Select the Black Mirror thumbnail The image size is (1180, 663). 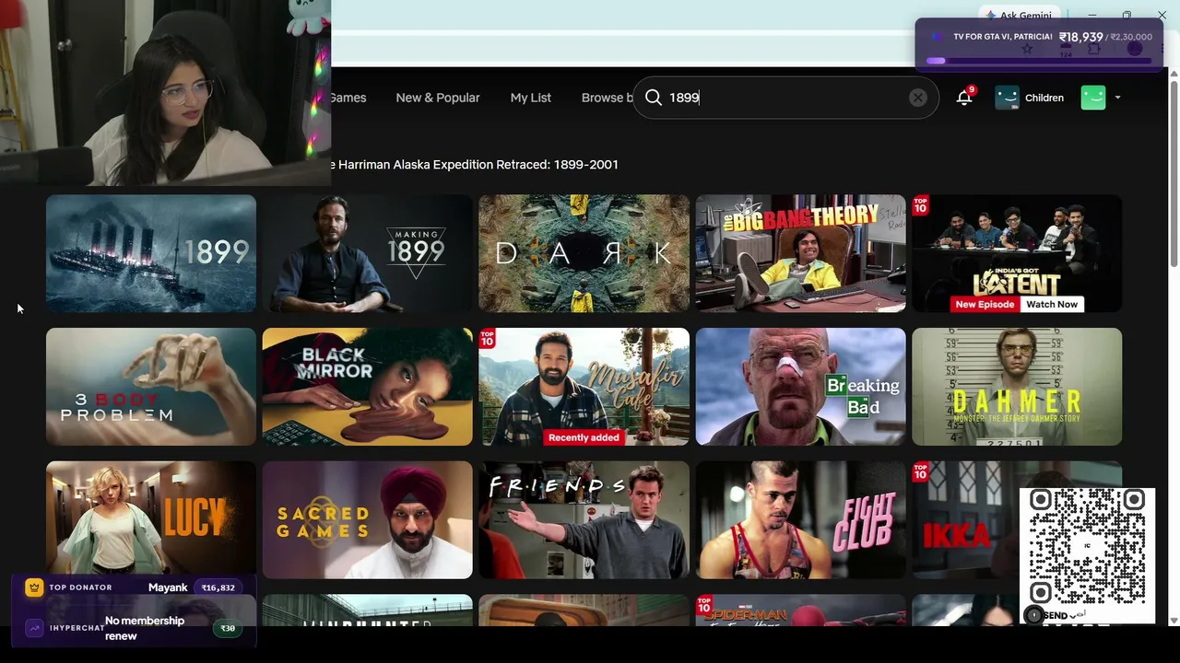click(368, 387)
